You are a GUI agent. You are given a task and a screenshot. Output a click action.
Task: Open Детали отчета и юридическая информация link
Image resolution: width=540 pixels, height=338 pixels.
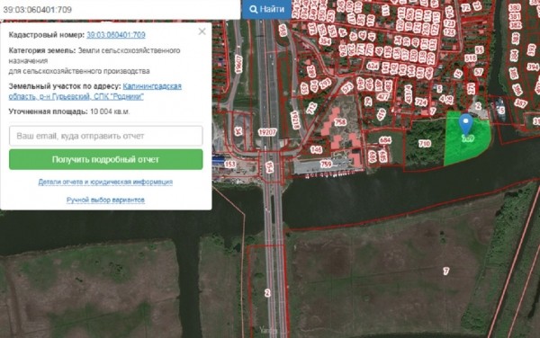pos(105,182)
